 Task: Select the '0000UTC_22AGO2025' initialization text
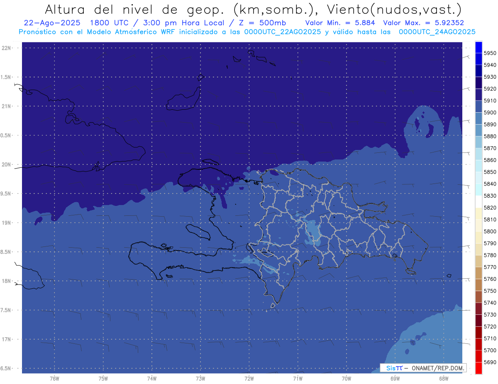[283, 32]
